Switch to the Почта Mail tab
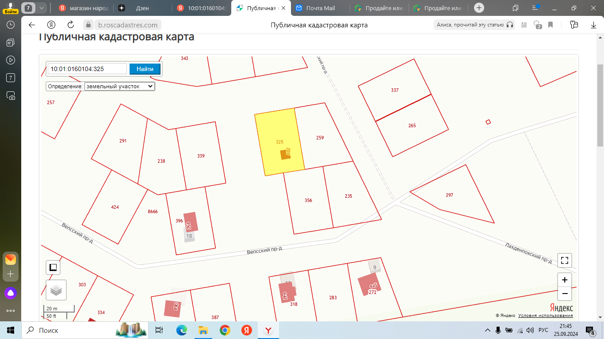The height and width of the screenshot is (339, 604). pos(321,8)
